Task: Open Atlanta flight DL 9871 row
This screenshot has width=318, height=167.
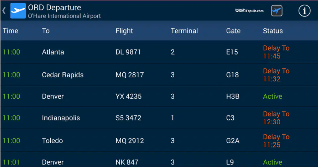Action: (159, 52)
